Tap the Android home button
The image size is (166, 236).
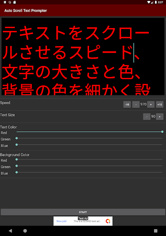(25, 231)
